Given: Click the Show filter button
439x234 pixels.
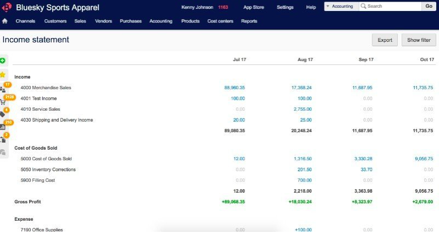Looking at the screenshot, I should point(419,40).
